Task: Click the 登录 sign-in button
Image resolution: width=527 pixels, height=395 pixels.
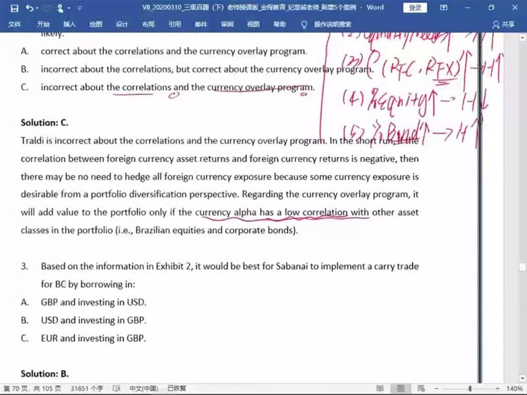Action: [x=415, y=8]
